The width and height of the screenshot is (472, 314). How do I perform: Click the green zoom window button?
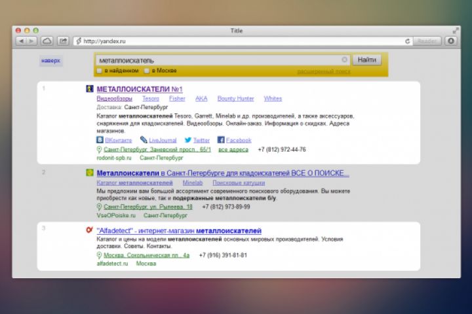36,31
